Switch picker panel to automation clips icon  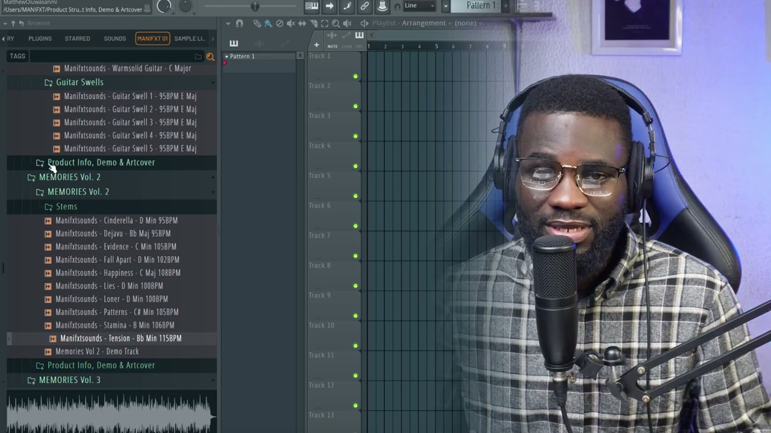[285, 43]
